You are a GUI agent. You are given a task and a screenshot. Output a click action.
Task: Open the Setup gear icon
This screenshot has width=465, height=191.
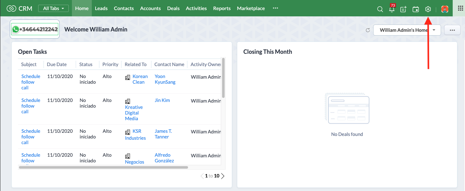[x=428, y=9]
